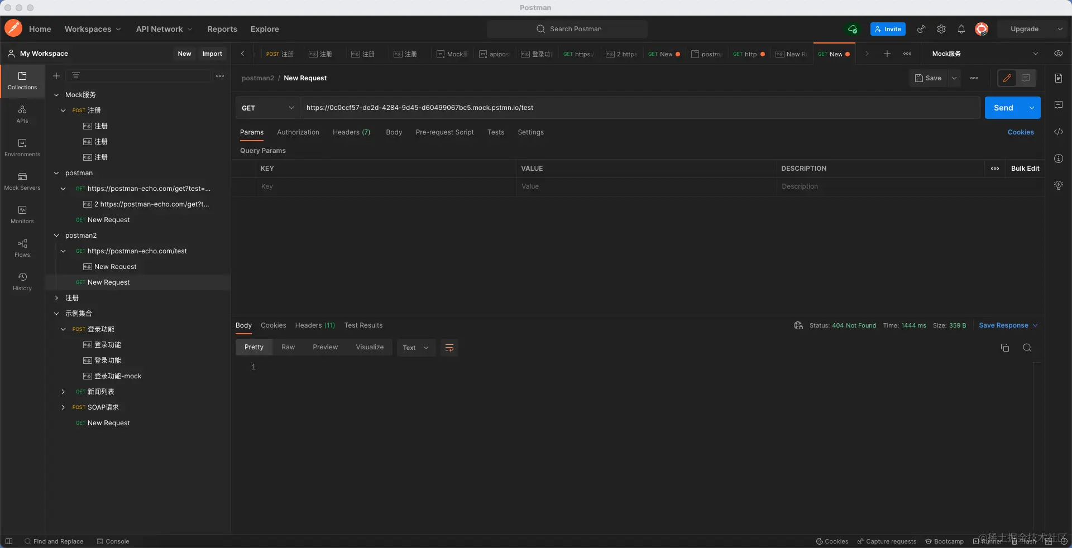Click the Send button
1072x548 pixels.
point(1003,108)
